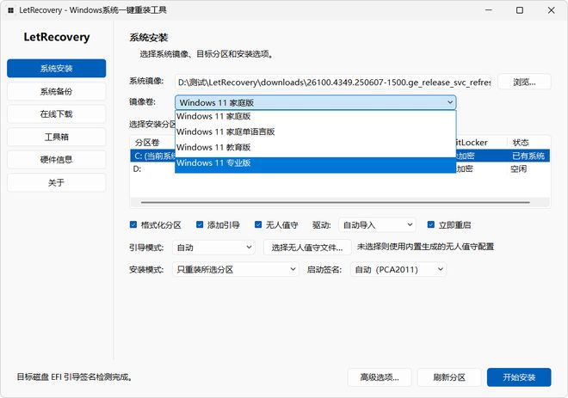Expand the 启动签名 自动 (PCA2011) dropdown
Screen dimensions: 568x398
click(398, 270)
